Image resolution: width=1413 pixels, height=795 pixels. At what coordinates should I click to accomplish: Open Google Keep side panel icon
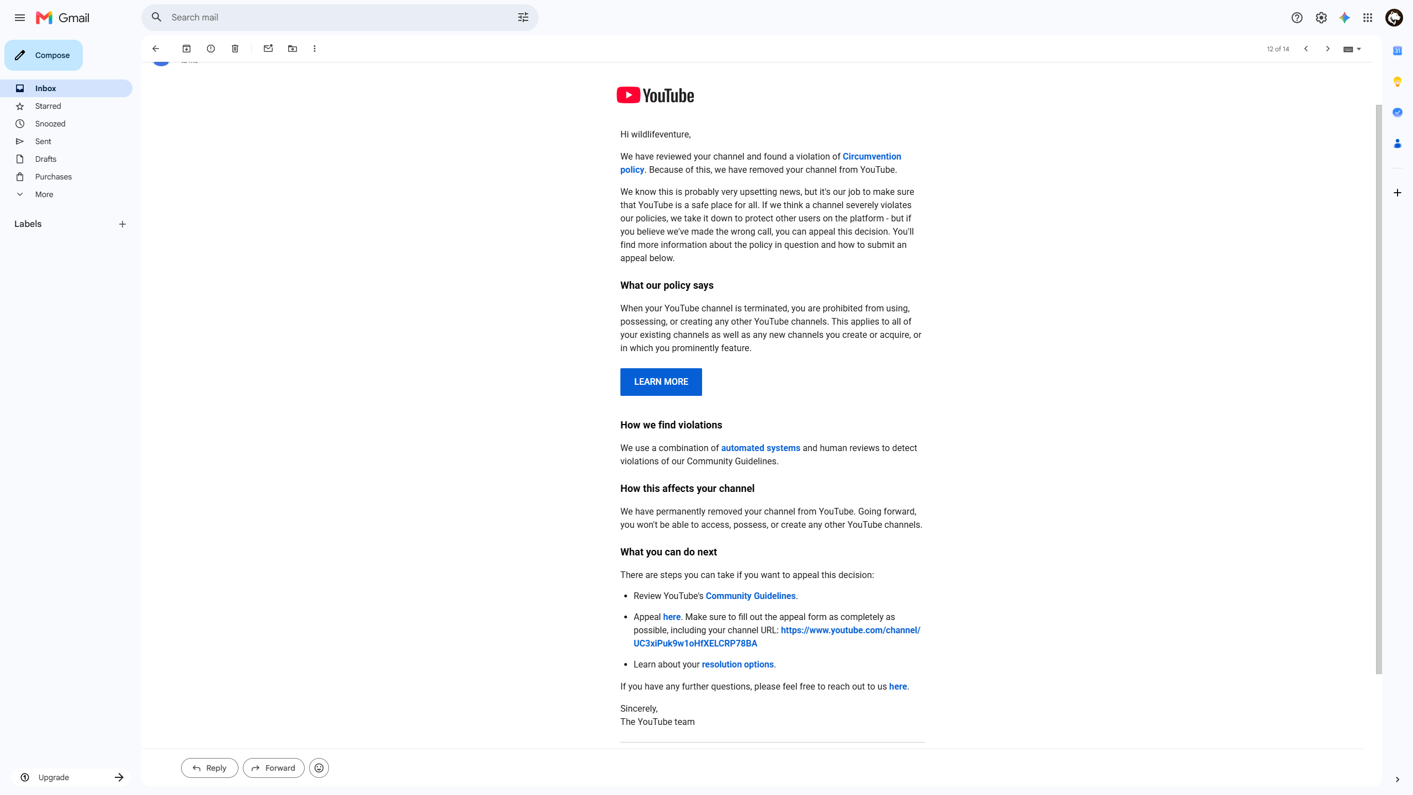1397,82
